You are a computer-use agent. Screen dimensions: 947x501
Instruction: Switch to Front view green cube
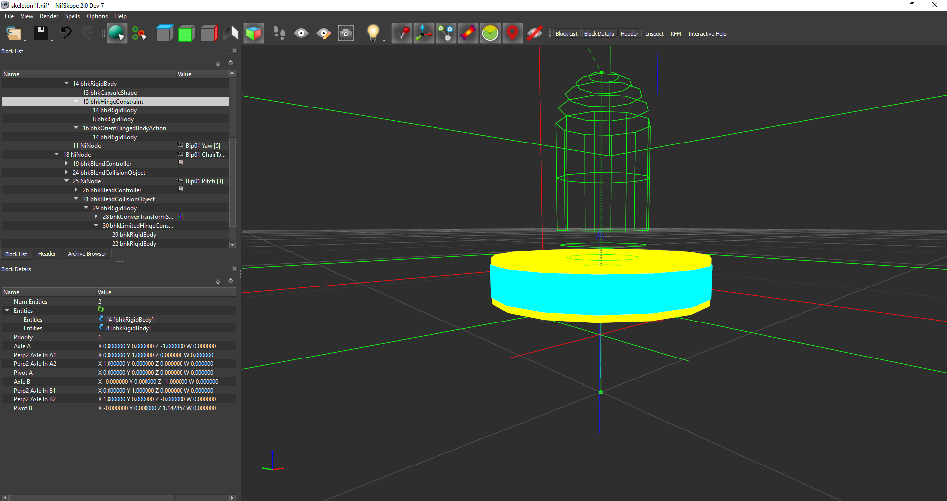tap(186, 34)
